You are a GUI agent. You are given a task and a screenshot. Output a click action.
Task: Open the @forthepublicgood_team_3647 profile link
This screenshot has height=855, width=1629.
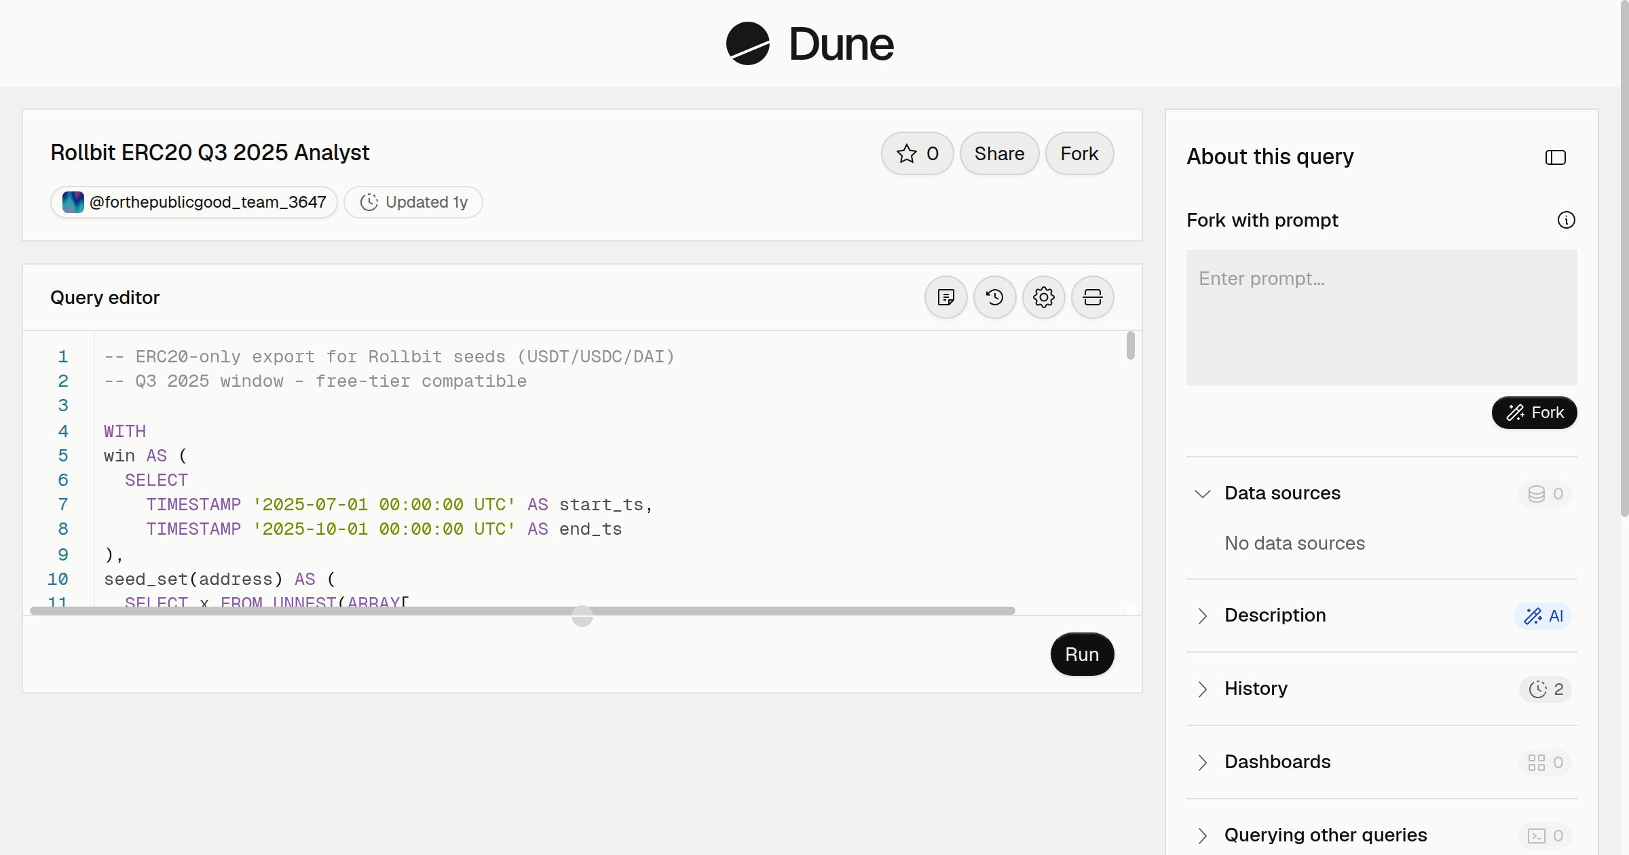[208, 202]
